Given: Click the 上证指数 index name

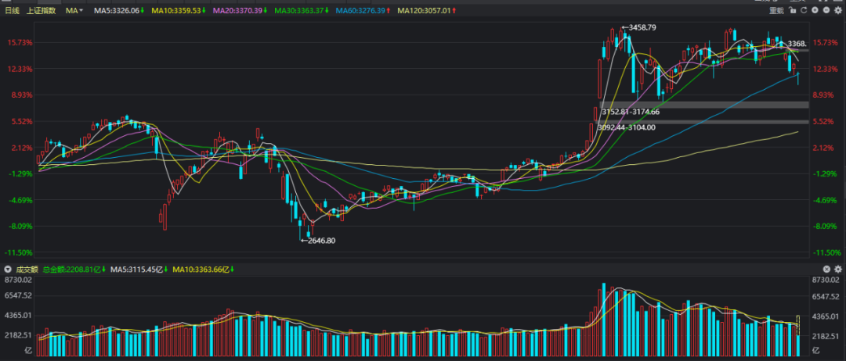Looking at the screenshot, I should click(x=41, y=11).
